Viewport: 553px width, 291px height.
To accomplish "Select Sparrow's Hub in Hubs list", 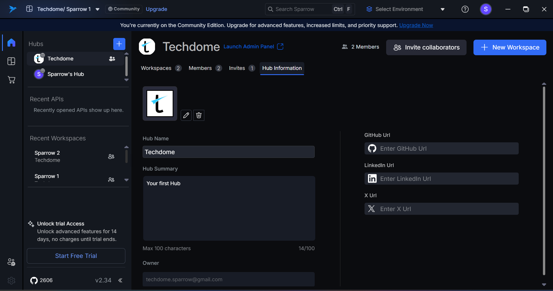I will pos(66,74).
